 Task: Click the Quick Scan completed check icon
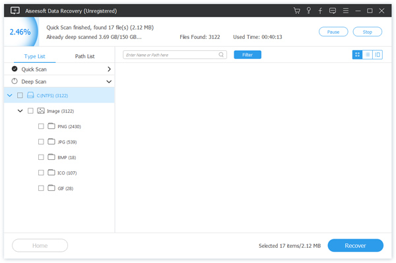tap(15, 69)
